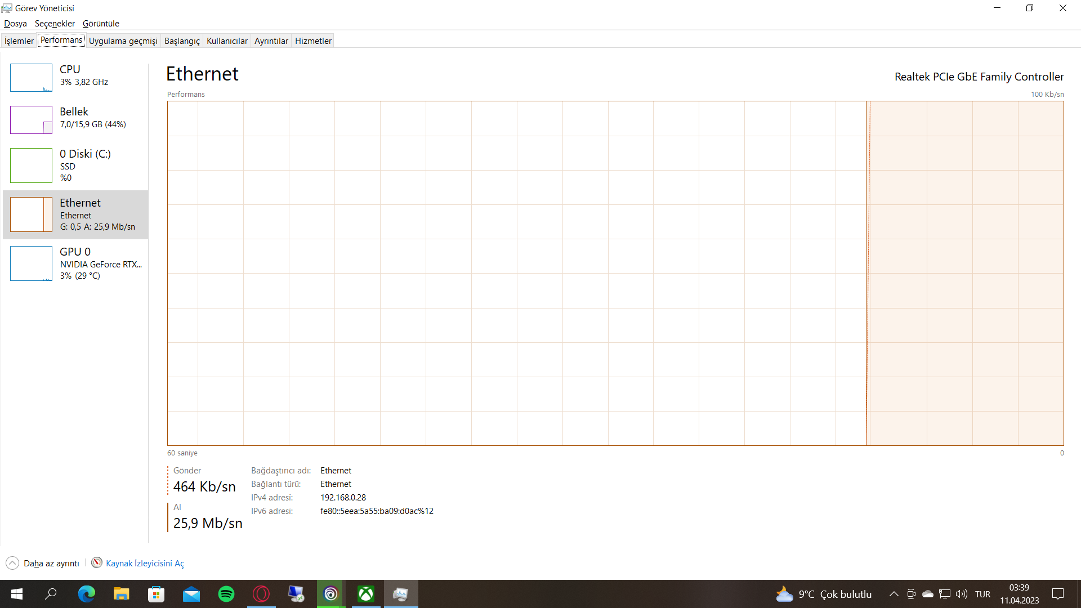Open the notification center icon
The width and height of the screenshot is (1081, 608).
coord(1058,594)
